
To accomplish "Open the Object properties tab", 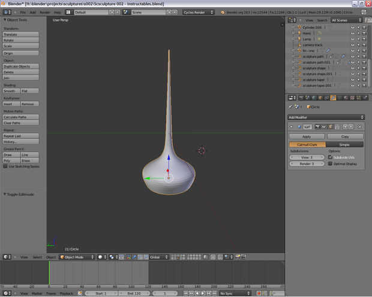I will pos(320,98).
